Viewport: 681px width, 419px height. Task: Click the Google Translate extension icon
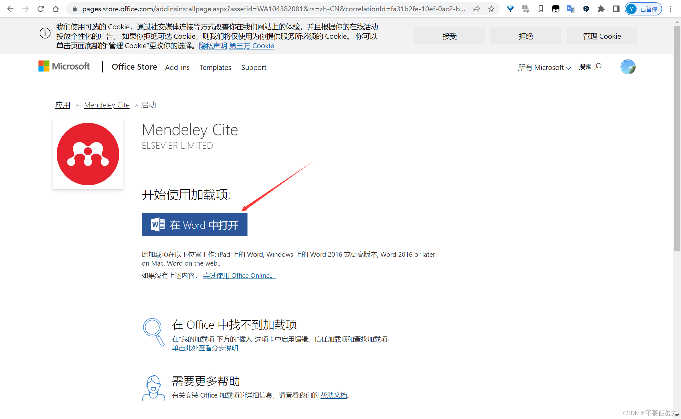[x=571, y=9]
